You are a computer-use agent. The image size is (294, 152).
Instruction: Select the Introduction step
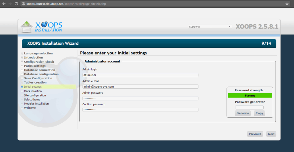pyautogui.click(x=33, y=58)
